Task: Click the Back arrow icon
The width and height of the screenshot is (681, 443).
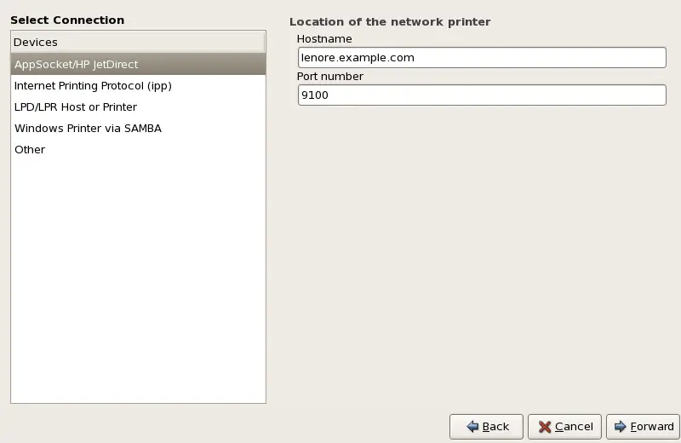Action: (472, 427)
